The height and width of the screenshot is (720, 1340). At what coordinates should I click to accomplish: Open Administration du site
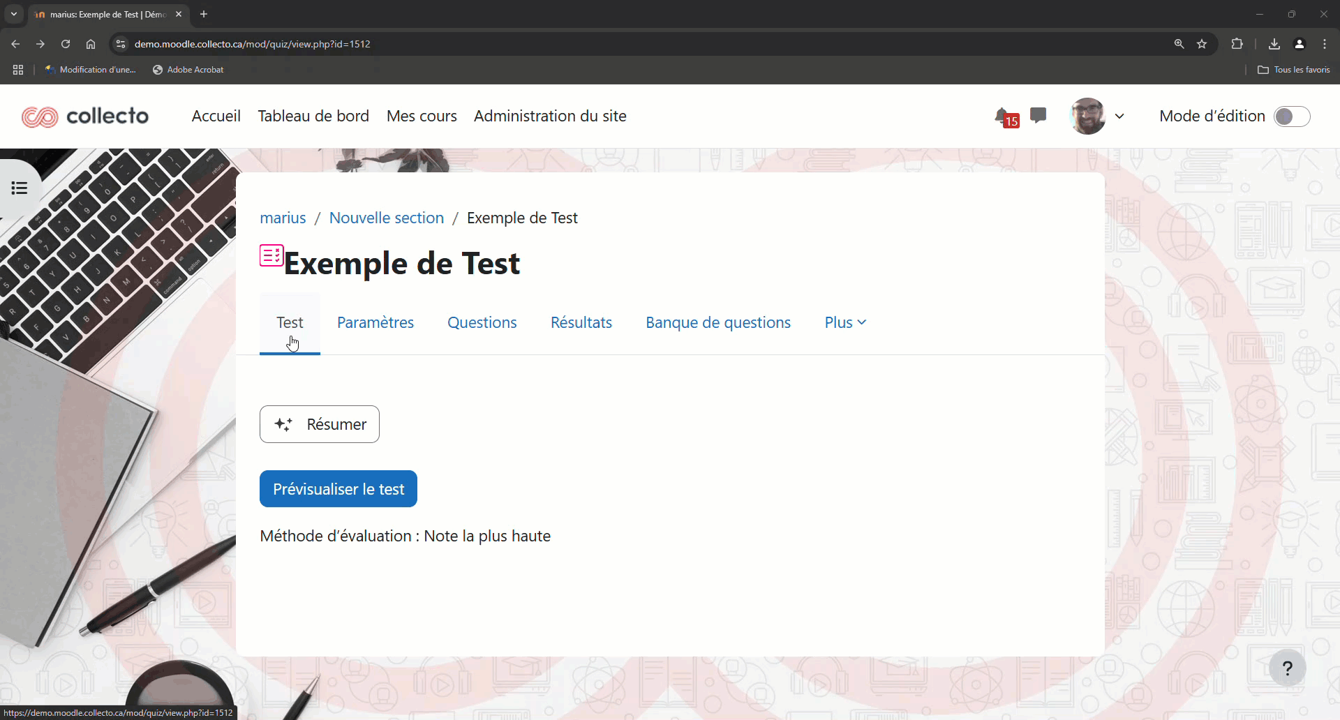550,116
